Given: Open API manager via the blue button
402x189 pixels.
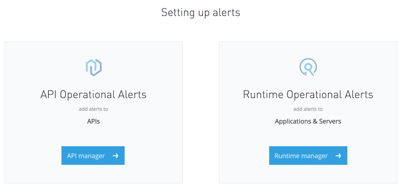Looking at the screenshot, I should (93, 155).
